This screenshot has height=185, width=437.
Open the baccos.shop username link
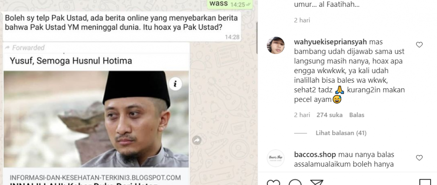(315, 155)
